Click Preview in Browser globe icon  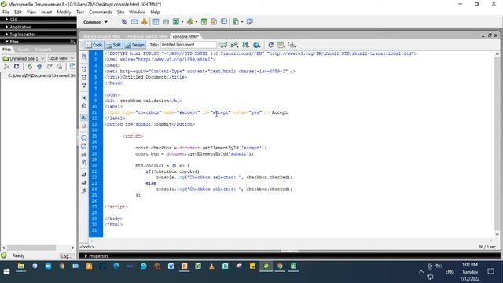256,45
